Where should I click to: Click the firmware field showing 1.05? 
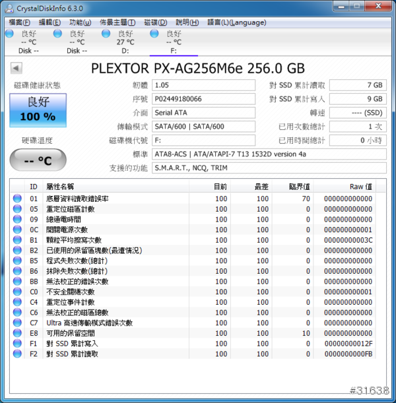point(203,85)
